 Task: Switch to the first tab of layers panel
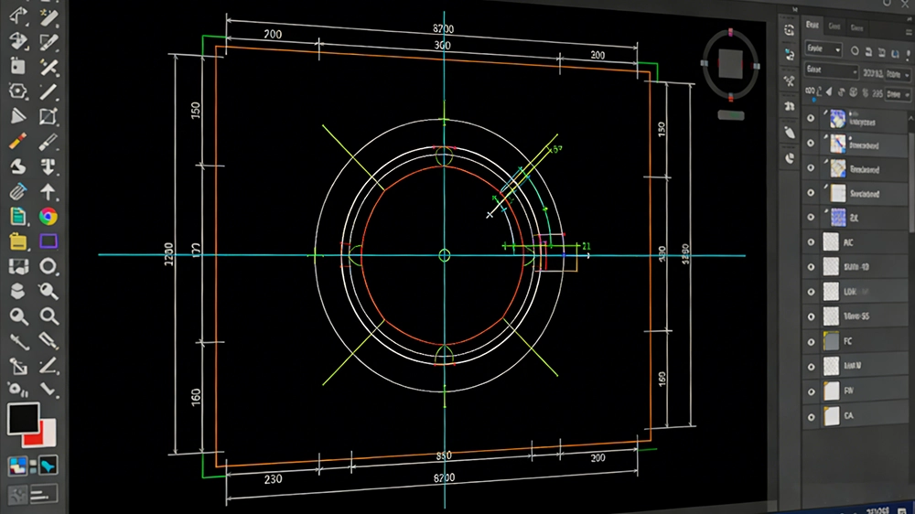tap(813, 27)
